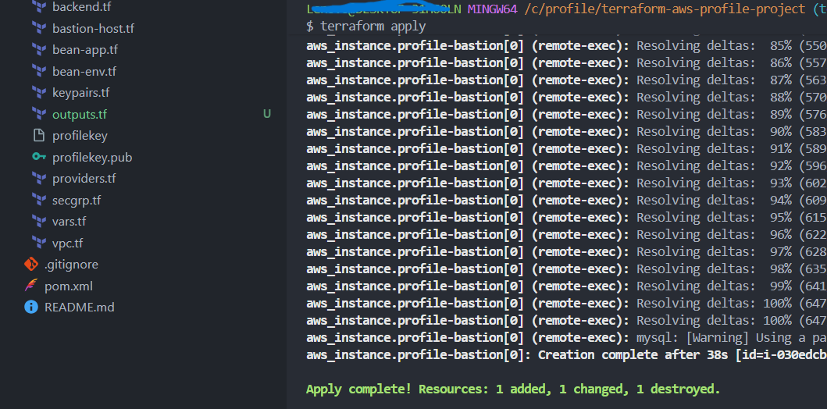The image size is (827, 409).
Task: Select secgrp.tf in file tree
Action: point(77,201)
